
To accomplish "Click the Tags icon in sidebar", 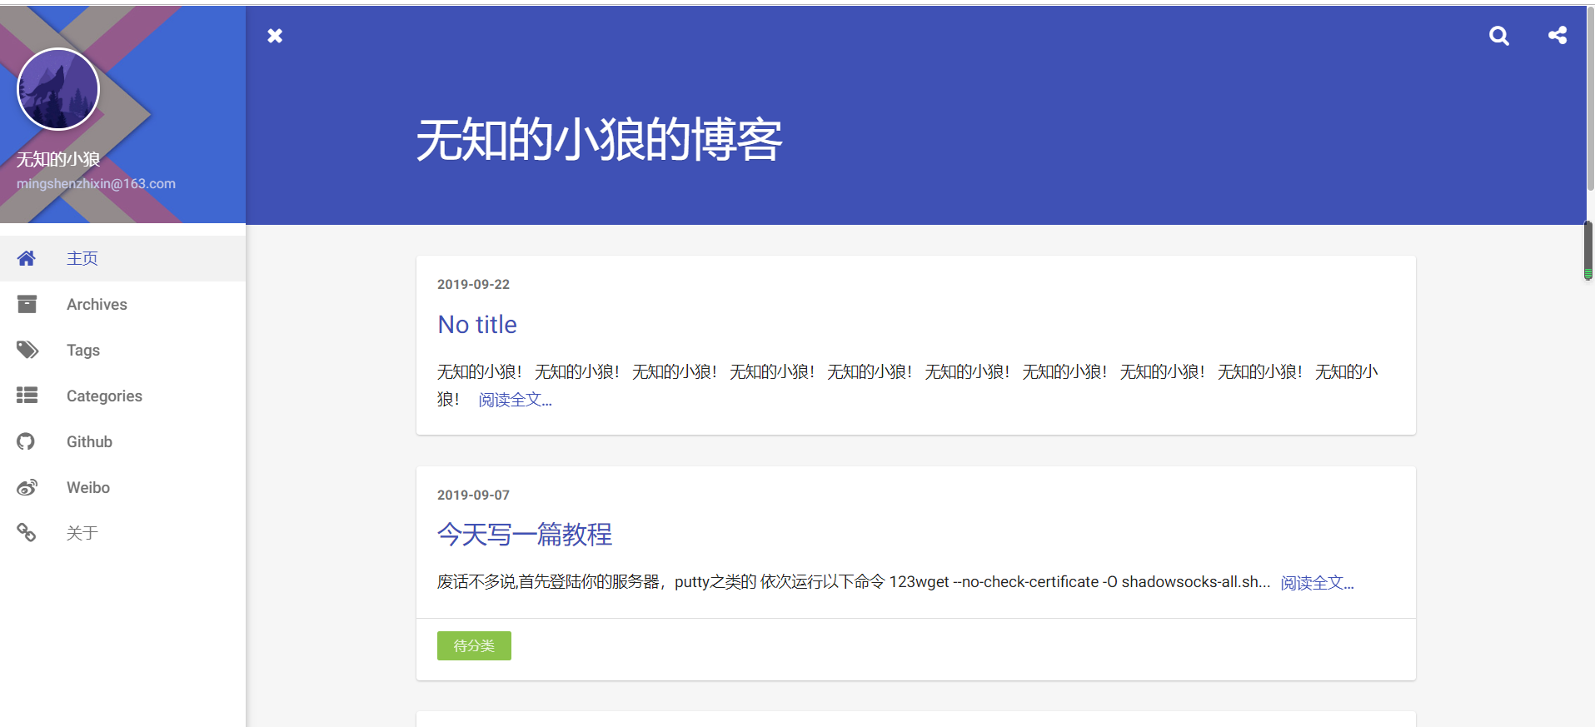I will click(27, 350).
